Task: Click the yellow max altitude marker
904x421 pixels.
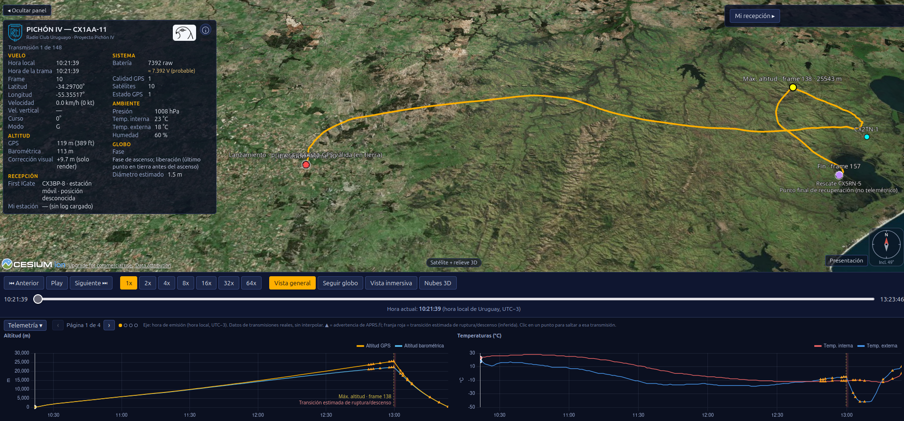Action: pyautogui.click(x=792, y=87)
